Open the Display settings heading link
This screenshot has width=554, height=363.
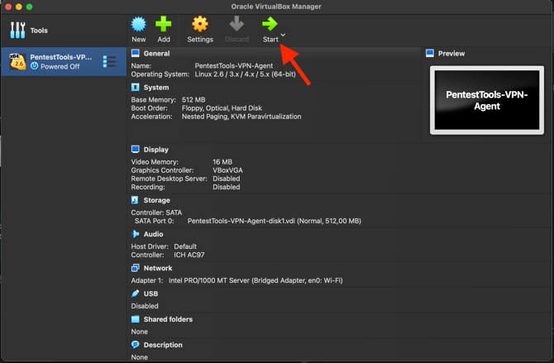pyautogui.click(x=155, y=150)
